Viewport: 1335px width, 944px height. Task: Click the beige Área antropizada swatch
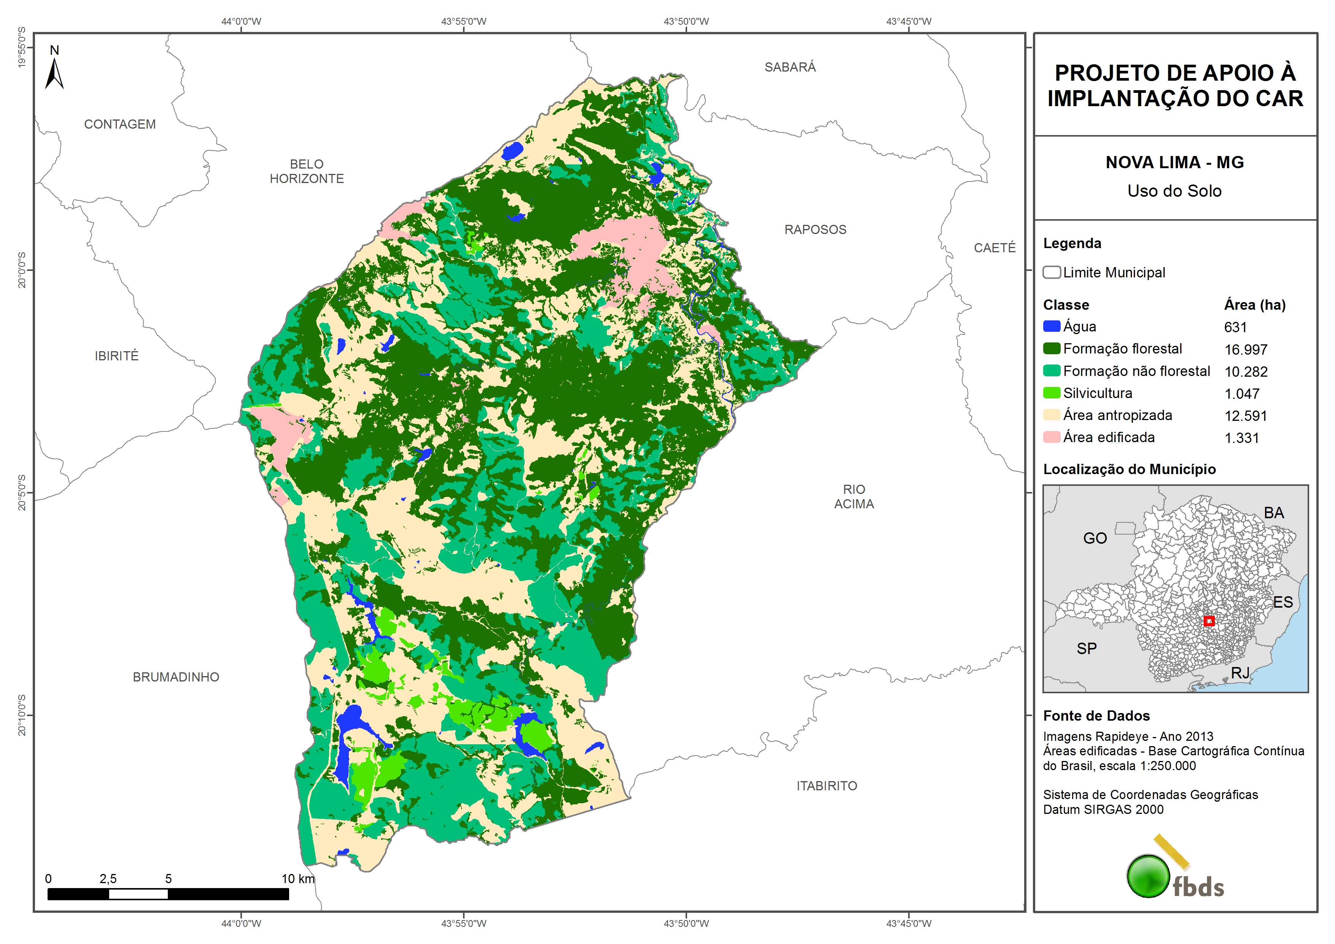(x=1051, y=415)
